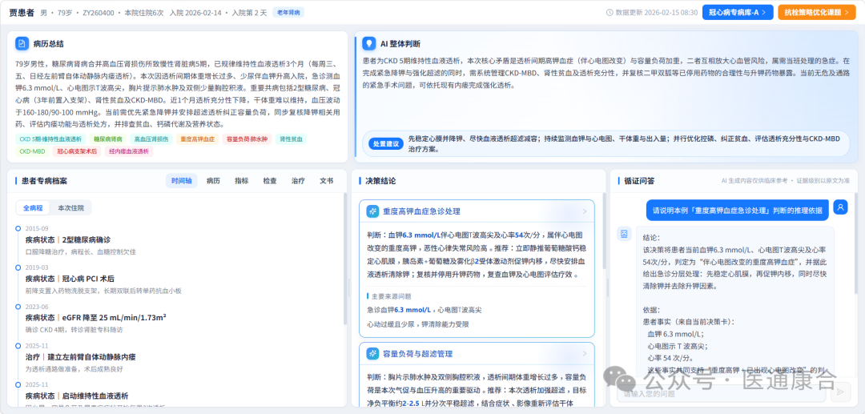
Task: Expand the 重度高钾血症急诊处理 card chevron
Action: point(585,211)
